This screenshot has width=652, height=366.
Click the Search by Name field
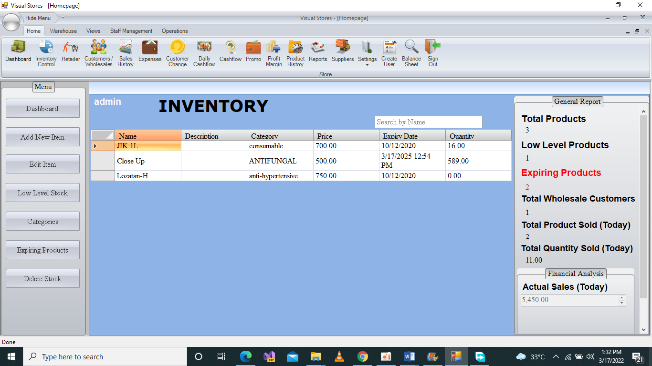[428, 122]
